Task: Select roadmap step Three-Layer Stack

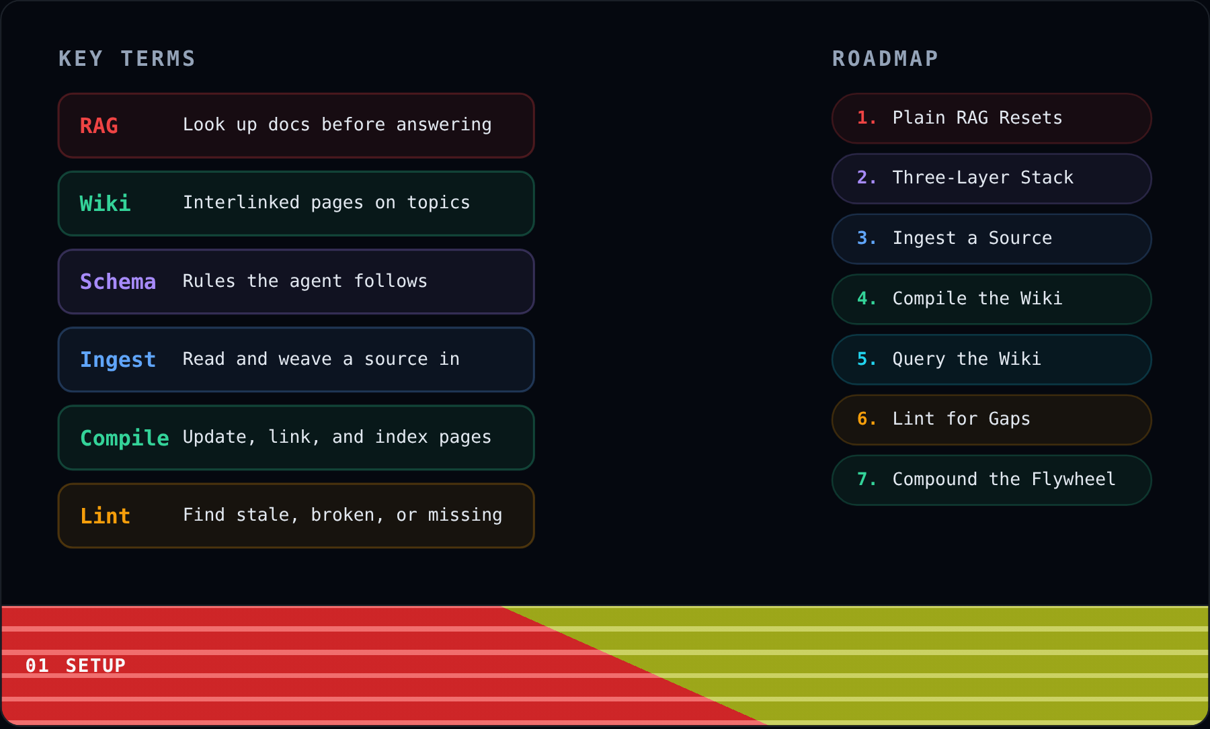Action: [992, 179]
